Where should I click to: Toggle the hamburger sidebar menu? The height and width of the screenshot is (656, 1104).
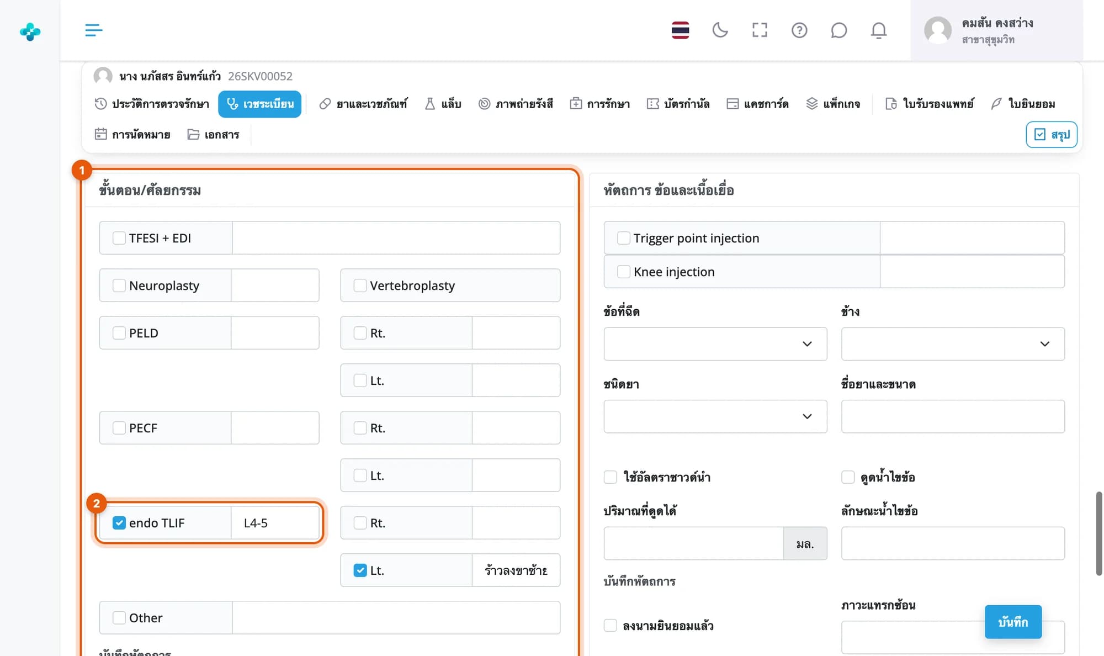[x=94, y=30]
